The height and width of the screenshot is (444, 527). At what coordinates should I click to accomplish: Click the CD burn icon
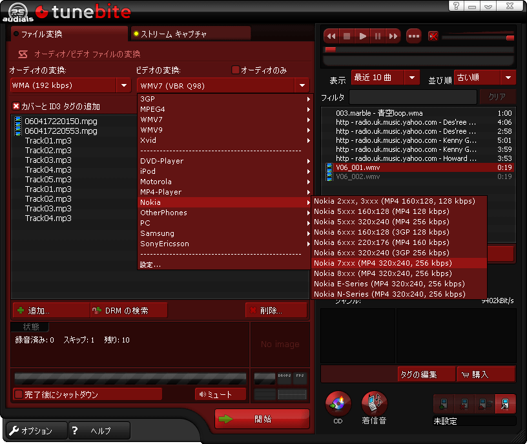(x=338, y=404)
